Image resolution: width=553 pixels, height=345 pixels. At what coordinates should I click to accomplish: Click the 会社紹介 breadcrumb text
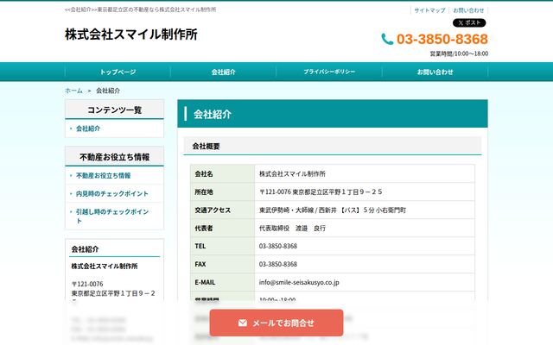point(108,91)
